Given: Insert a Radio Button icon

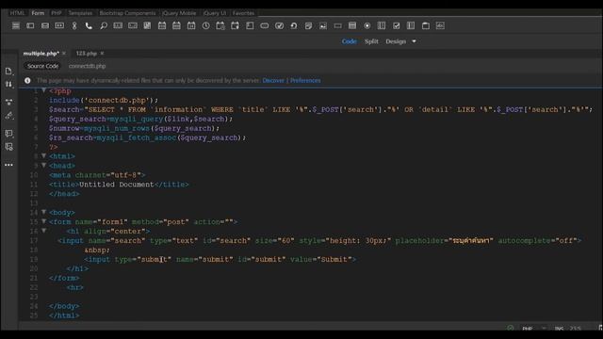Looking at the screenshot, I should [x=367, y=25].
